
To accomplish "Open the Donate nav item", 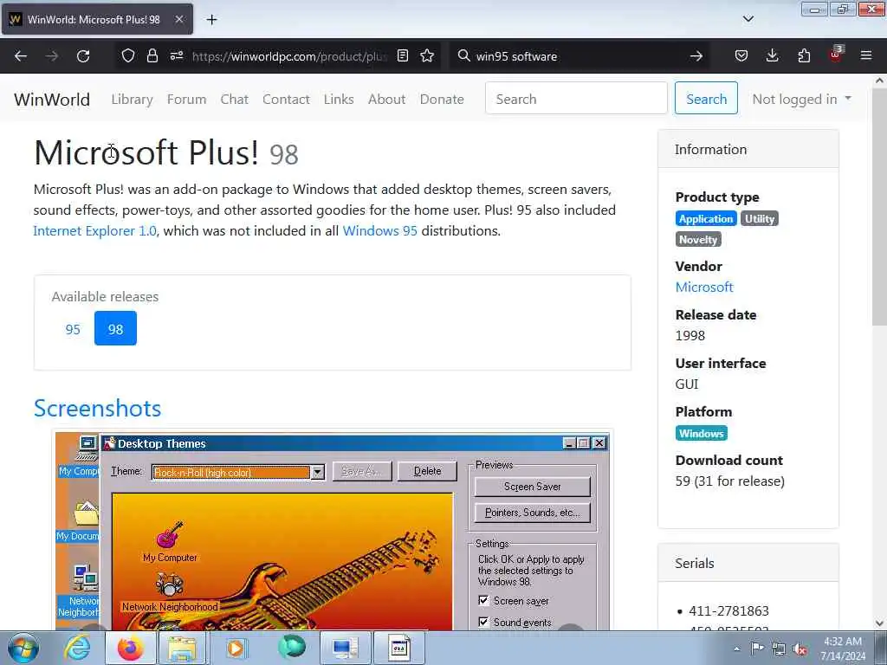I will 442,99.
